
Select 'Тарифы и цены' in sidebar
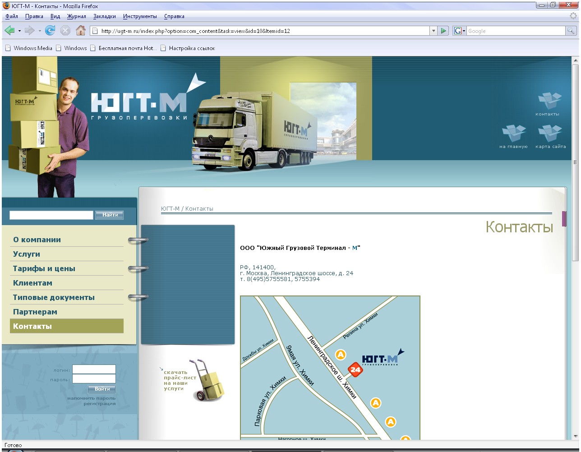pos(44,268)
